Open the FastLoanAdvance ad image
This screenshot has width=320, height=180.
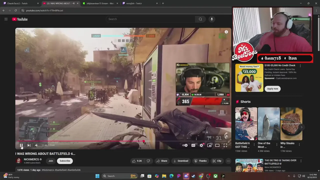click(x=249, y=78)
